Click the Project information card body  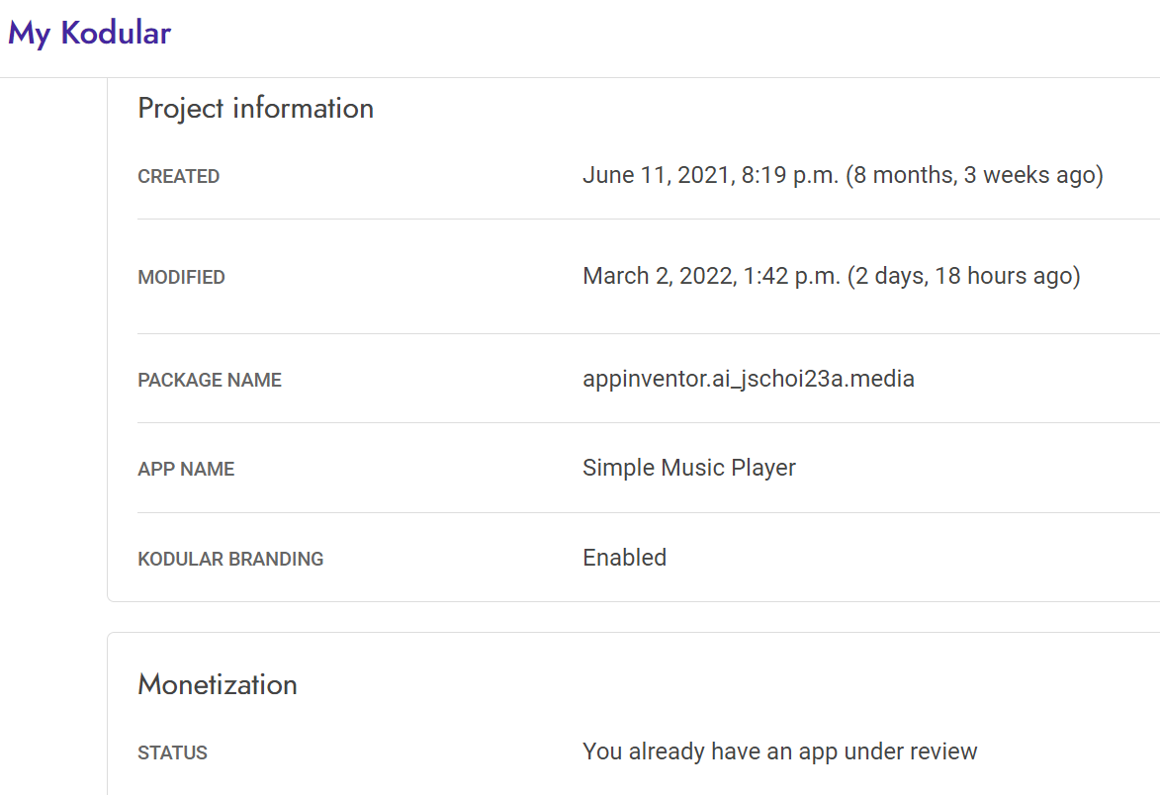coord(633,339)
